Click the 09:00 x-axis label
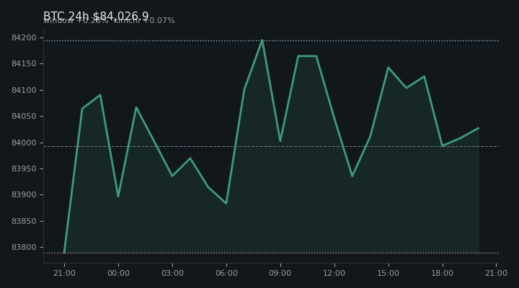This screenshot has height=288, width=519. click(280, 273)
